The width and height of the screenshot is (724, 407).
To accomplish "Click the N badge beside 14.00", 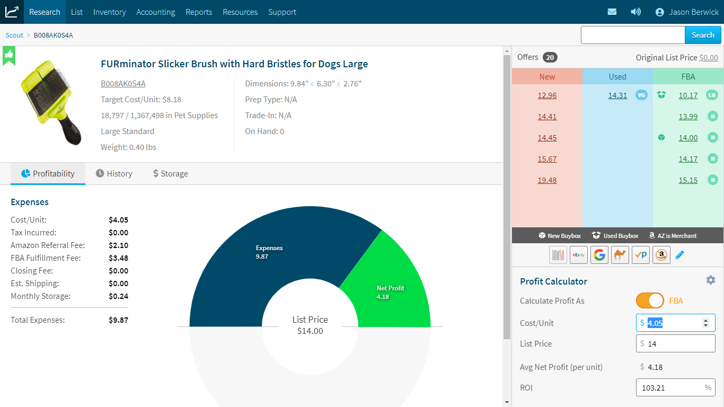I will point(713,138).
